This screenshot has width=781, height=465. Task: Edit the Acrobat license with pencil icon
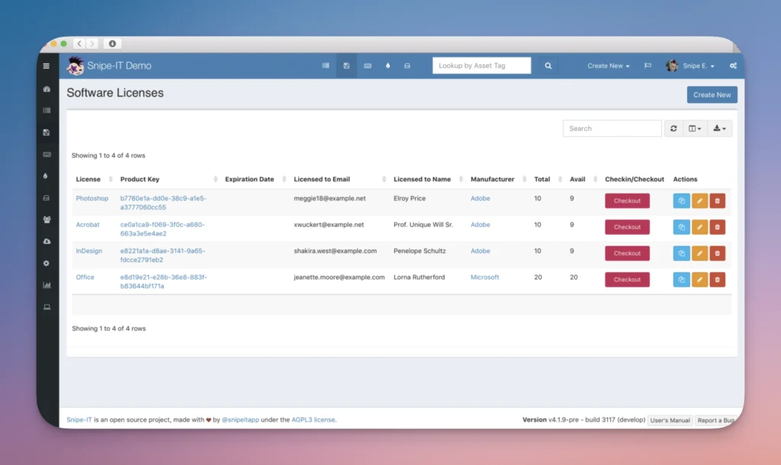(699, 227)
